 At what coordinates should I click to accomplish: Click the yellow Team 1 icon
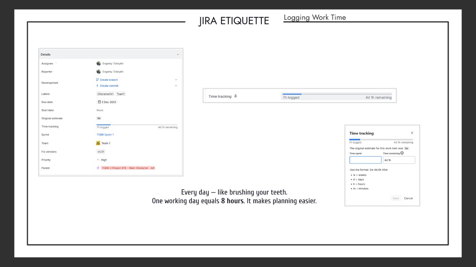(98, 143)
